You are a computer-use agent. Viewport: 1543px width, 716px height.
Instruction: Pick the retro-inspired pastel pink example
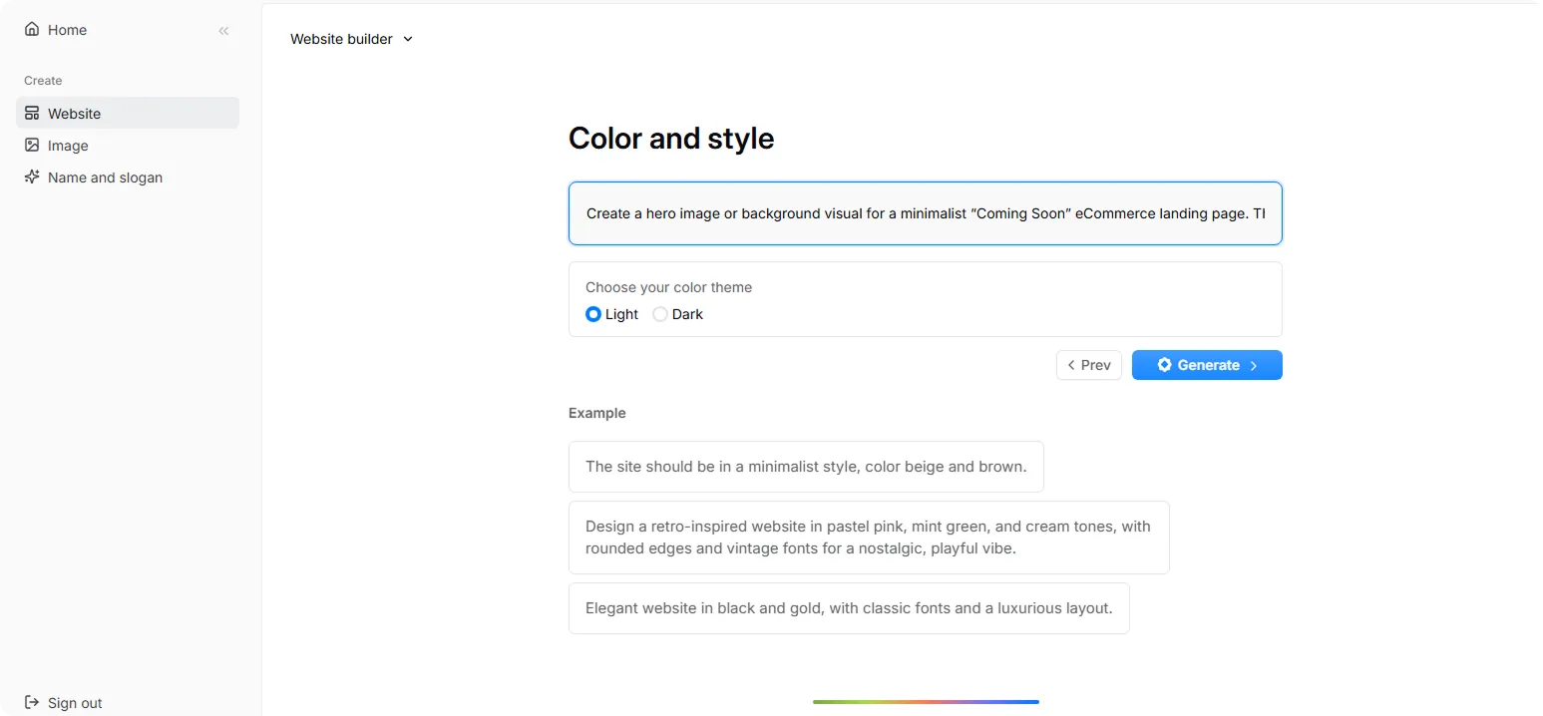(869, 537)
